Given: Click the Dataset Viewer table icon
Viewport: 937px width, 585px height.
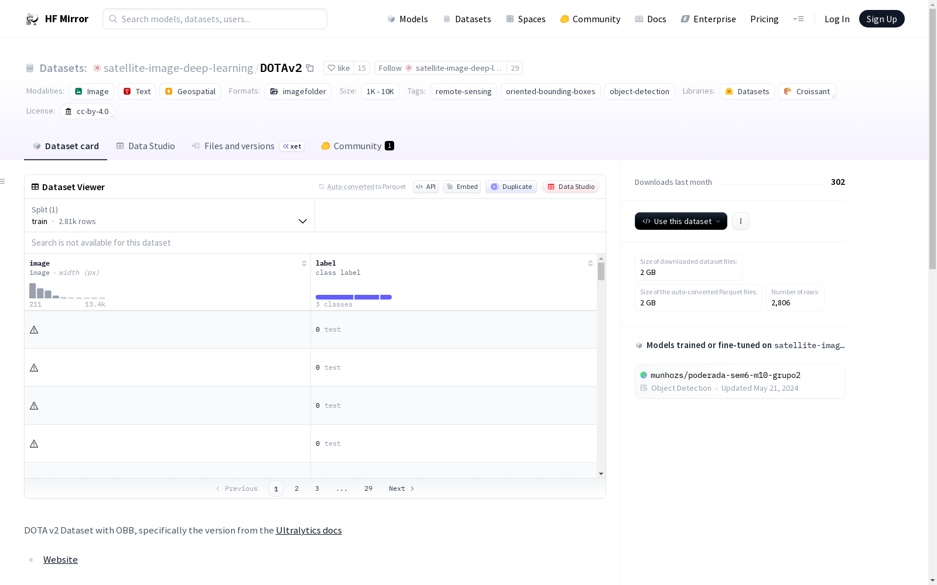Looking at the screenshot, I should pos(35,187).
